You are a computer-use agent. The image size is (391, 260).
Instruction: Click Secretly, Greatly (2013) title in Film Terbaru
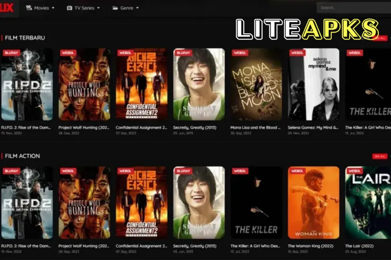pyautogui.click(x=195, y=128)
